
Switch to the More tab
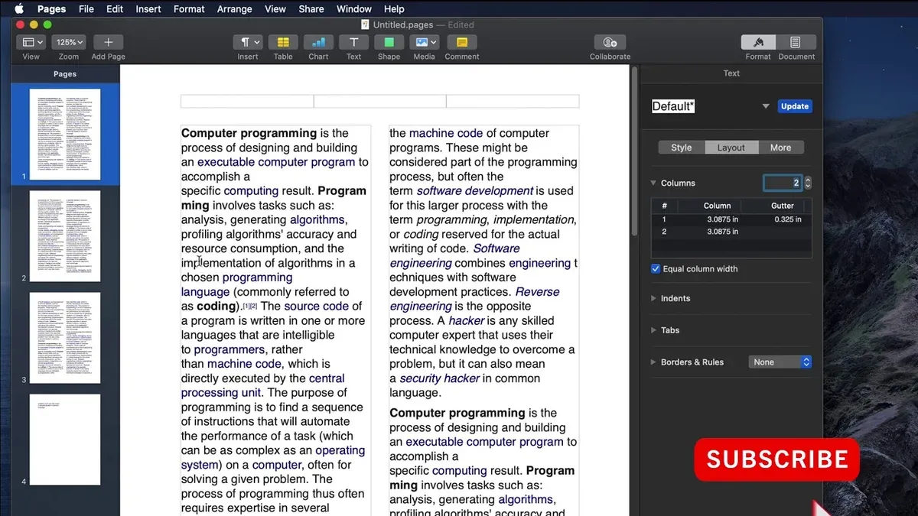pos(781,148)
